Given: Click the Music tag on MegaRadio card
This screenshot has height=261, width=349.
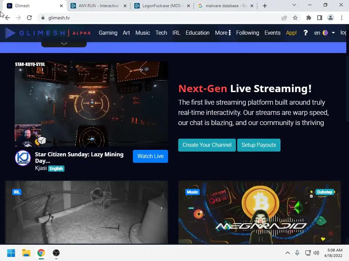Looking at the screenshot, I should [193, 192].
